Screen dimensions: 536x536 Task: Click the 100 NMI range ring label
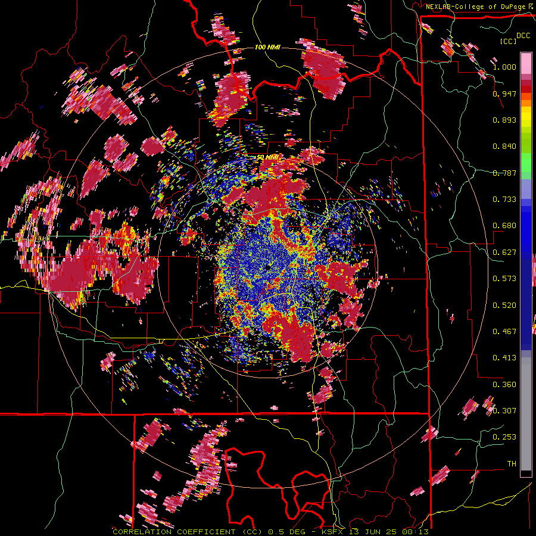(x=267, y=47)
